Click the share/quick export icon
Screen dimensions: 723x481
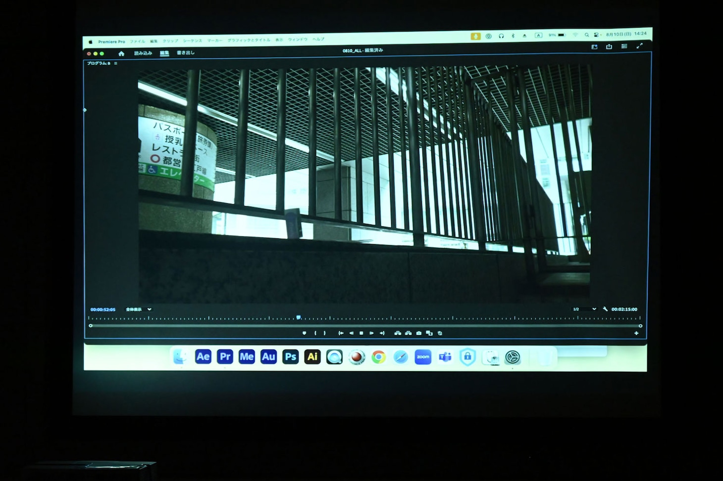point(609,46)
